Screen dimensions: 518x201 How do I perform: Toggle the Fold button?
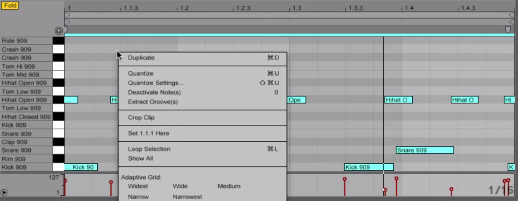[x=10, y=5]
